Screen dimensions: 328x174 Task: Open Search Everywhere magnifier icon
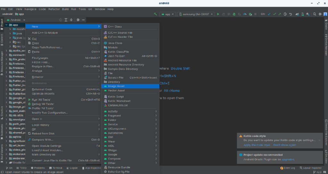point(315,14)
